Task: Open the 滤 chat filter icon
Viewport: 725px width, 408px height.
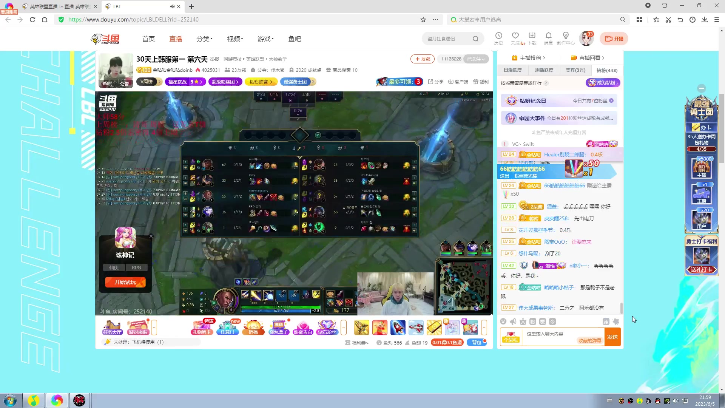Action: [606, 321]
